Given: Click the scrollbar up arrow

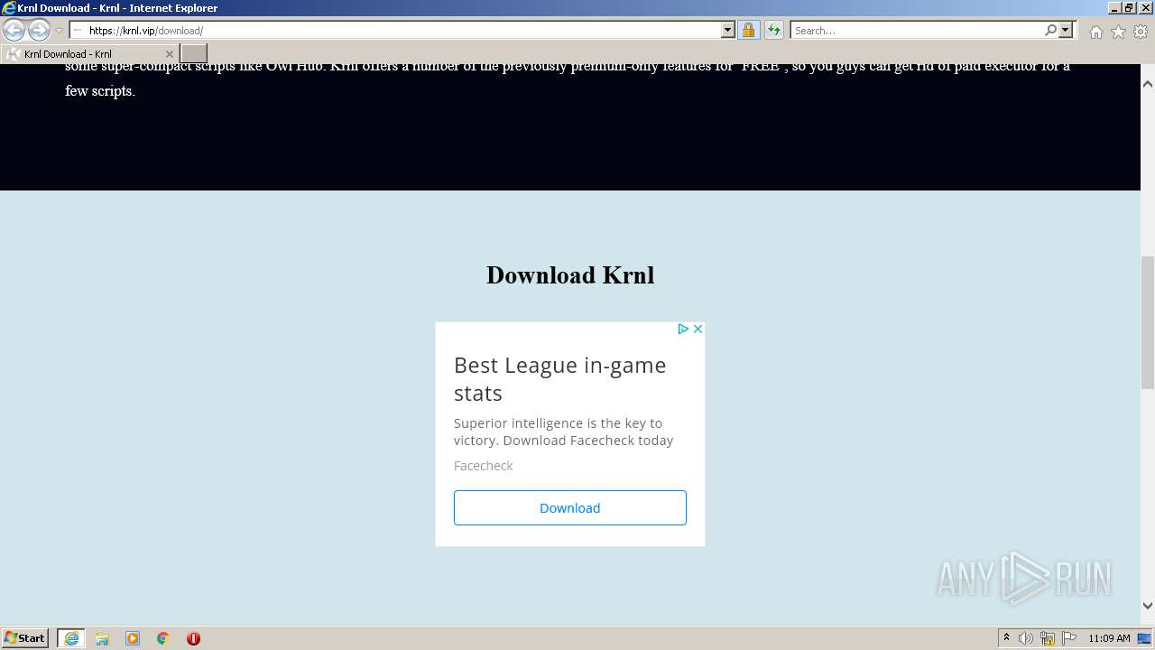Looking at the screenshot, I should pyautogui.click(x=1148, y=83).
